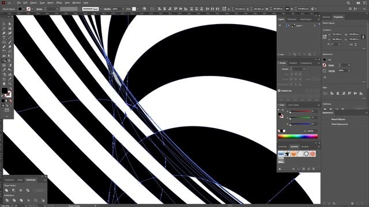This screenshot has width=369, height=207.
Task: Open the brush definition Basic dropdown
Action: tap(100, 9)
